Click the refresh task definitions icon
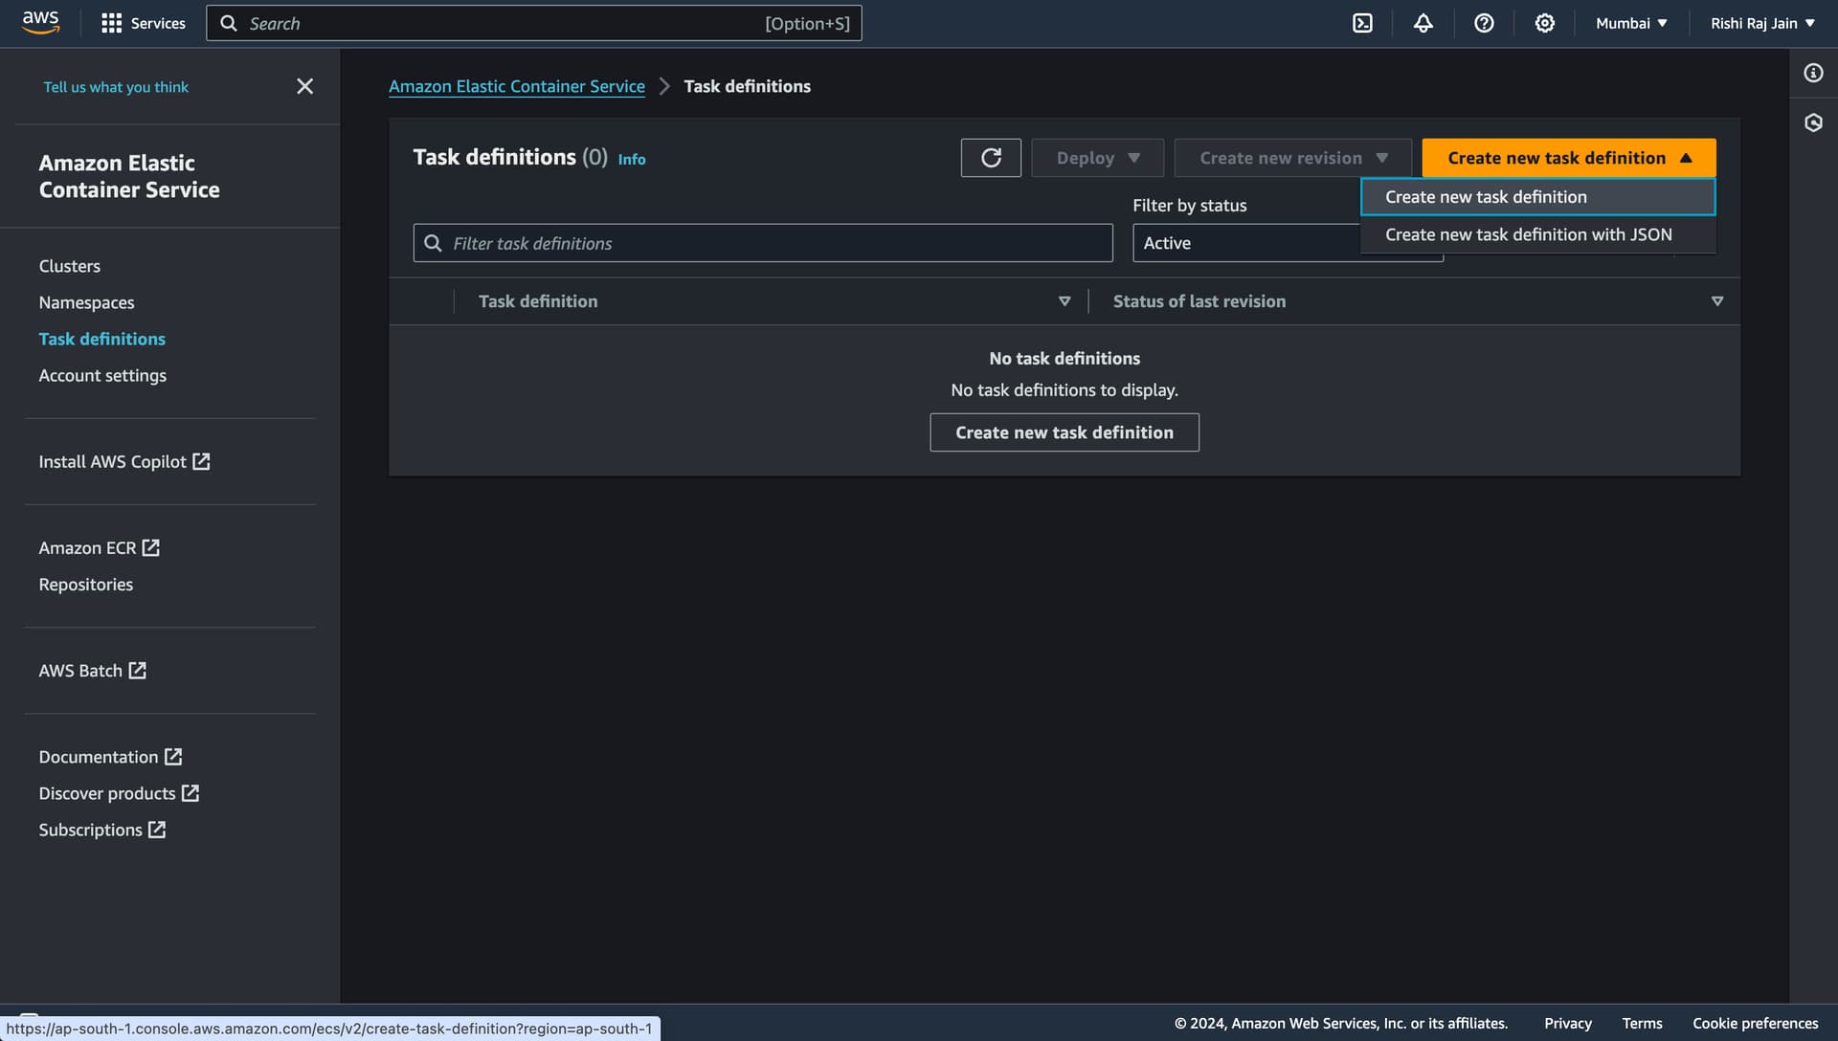The height and width of the screenshot is (1041, 1838). [991, 158]
